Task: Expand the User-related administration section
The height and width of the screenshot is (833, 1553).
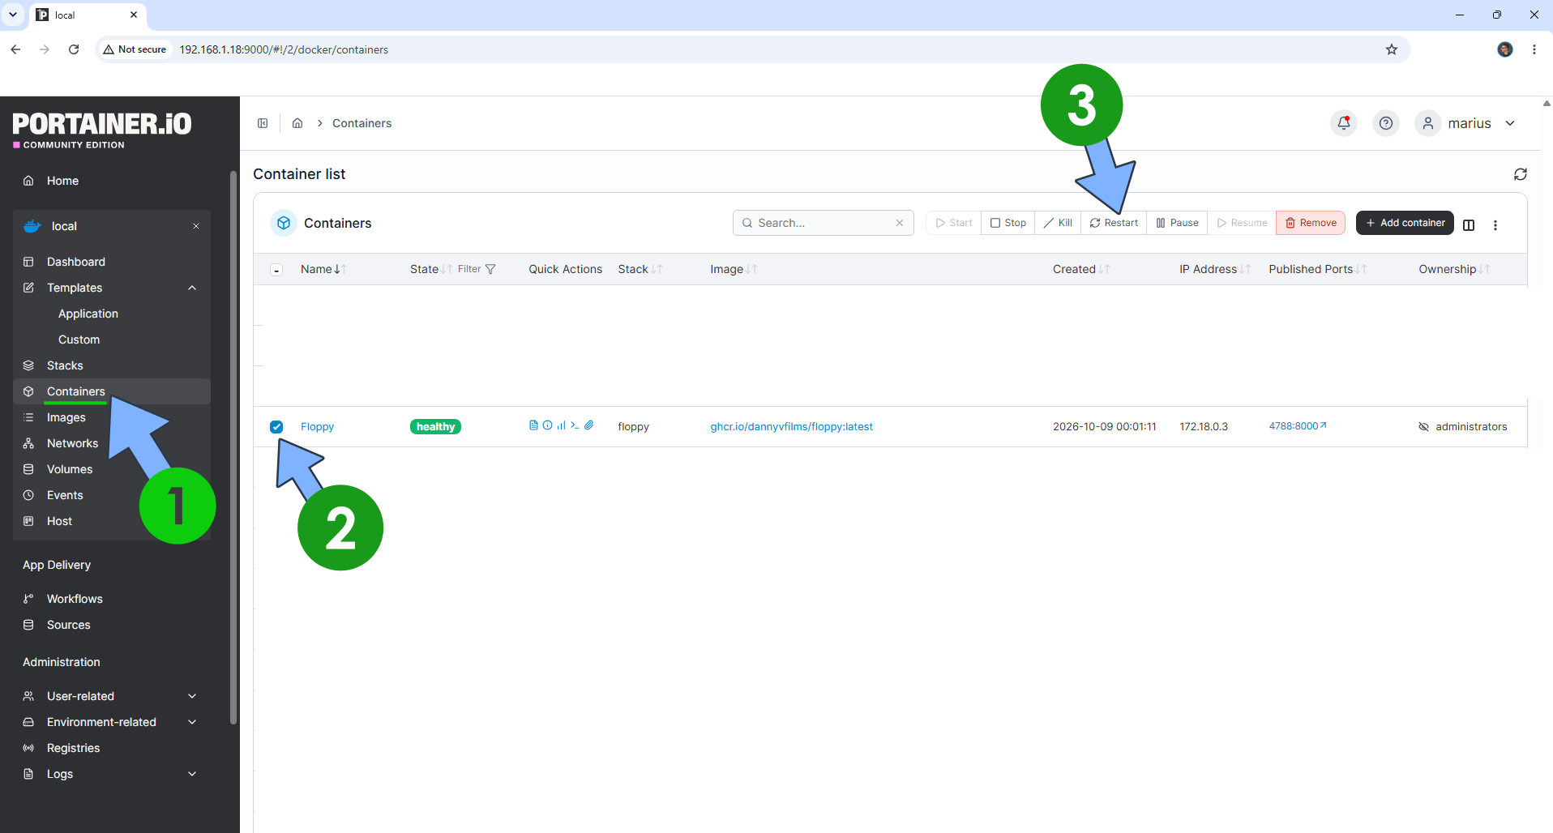Action: tap(192, 696)
